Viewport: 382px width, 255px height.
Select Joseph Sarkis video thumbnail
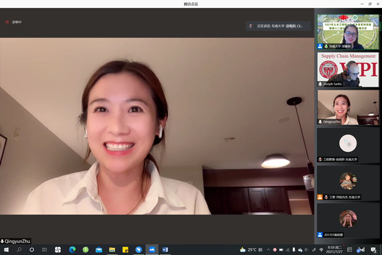(x=348, y=69)
